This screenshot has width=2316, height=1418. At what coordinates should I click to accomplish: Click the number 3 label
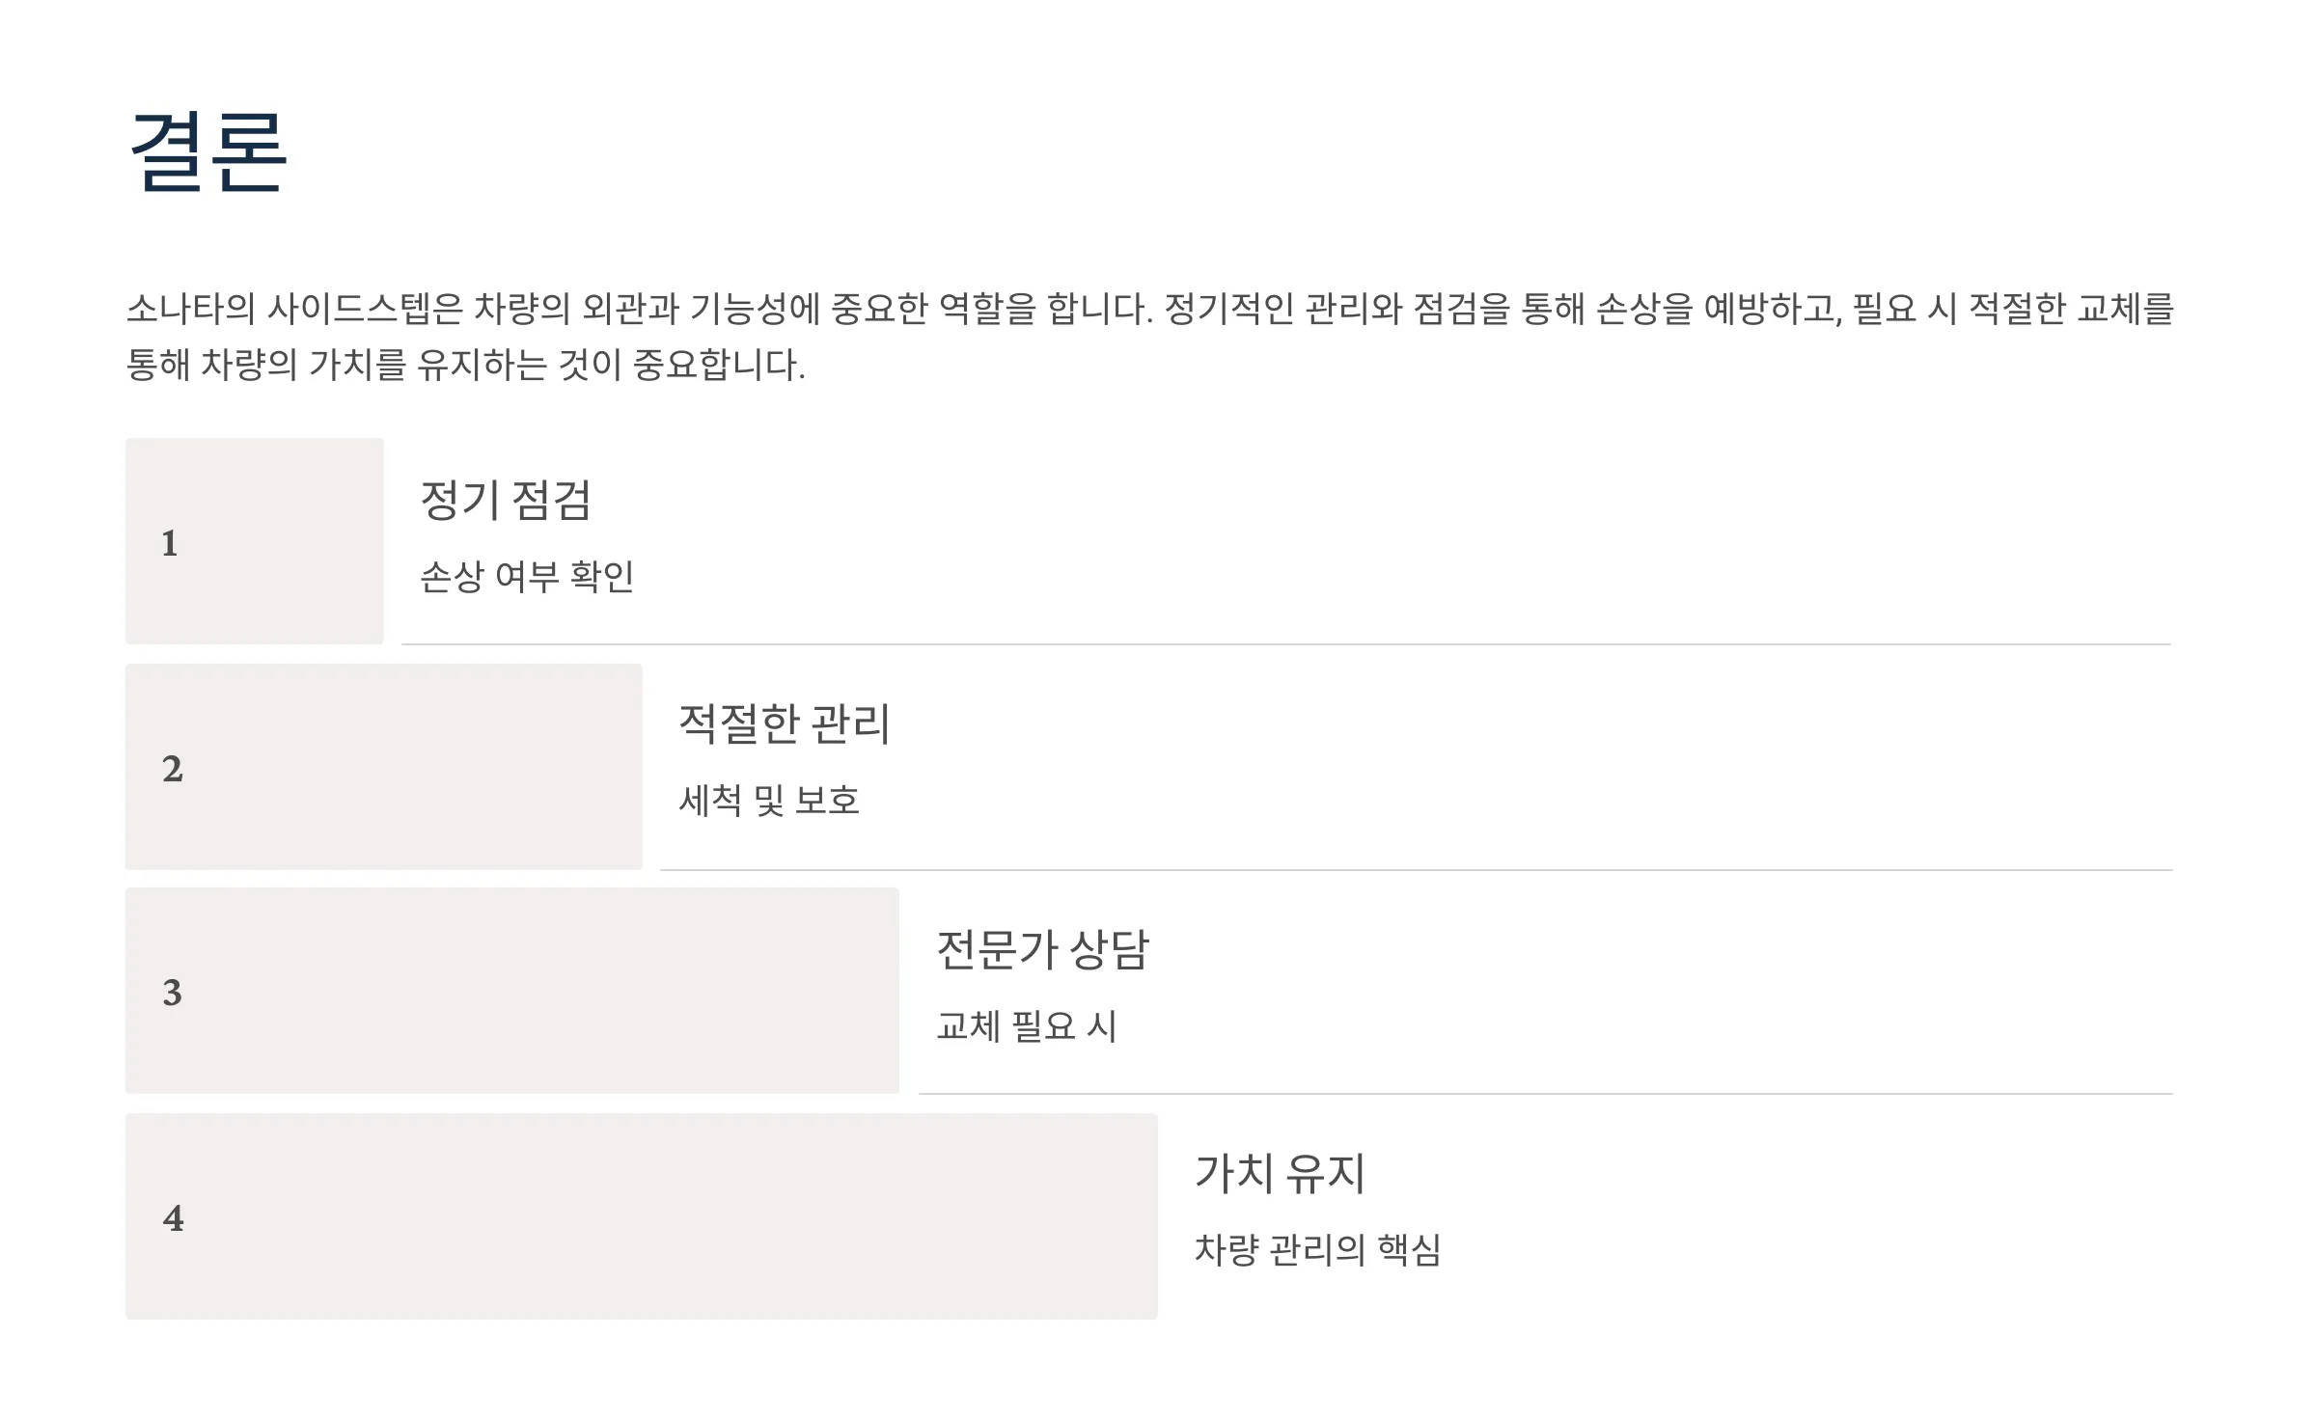pos(172,993)
